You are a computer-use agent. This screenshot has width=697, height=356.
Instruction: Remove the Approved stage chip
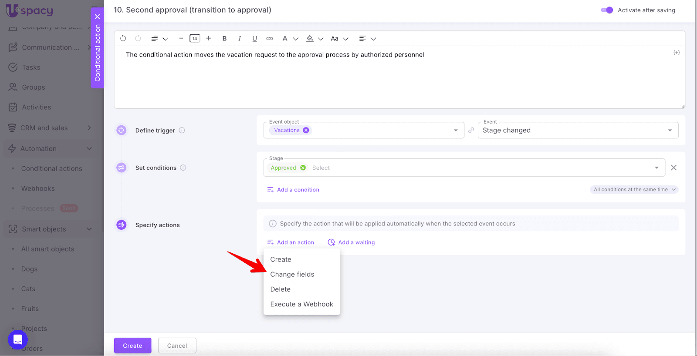point(303,168)
